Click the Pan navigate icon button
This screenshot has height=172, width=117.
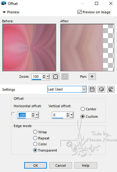coord(92,77)
